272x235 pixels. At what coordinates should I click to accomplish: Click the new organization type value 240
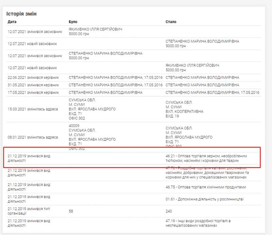tap(169, 211)
